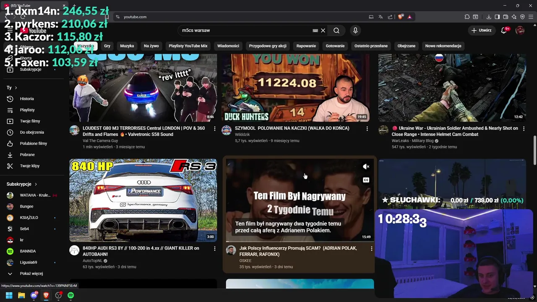The width and height of the screenshot is (537, 302).
Task: Open the AutoTopNL channel link
Action: 92,261
